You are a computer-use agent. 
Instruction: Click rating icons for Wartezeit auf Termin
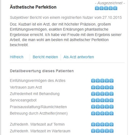102,124
